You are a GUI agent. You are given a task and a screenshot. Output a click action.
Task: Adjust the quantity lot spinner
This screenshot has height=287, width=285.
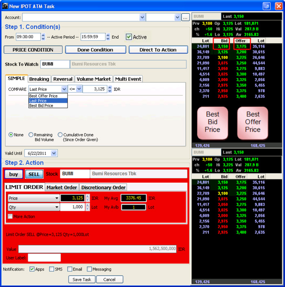[x=88, y=207]
